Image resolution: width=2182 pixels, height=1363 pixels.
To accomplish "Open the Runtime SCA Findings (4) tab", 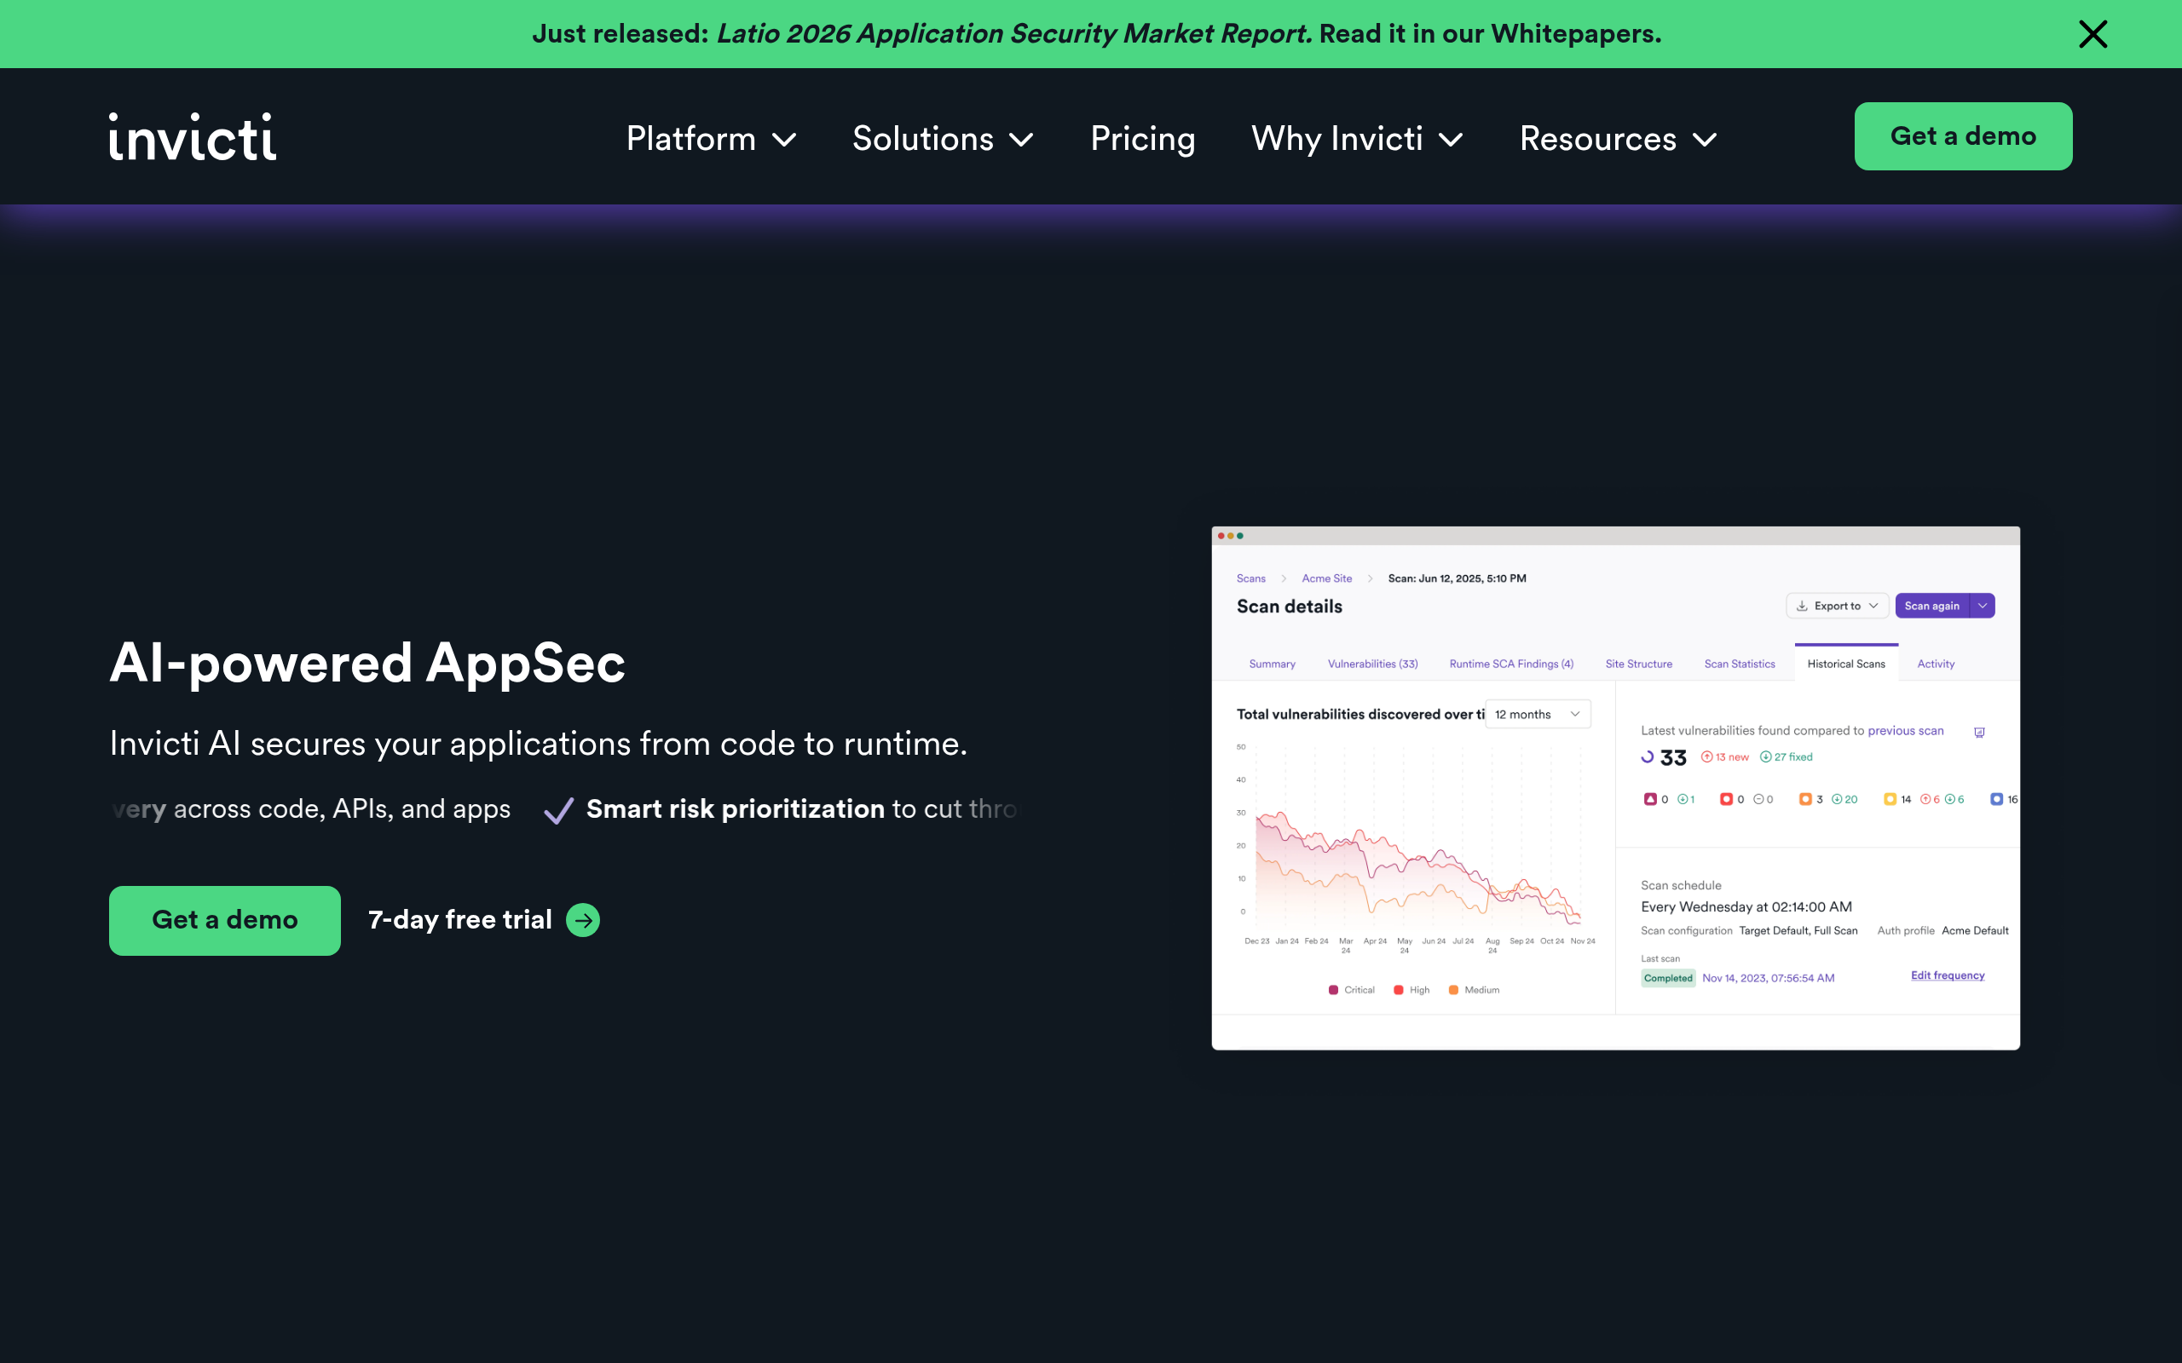I will [x=1511, y=664].
